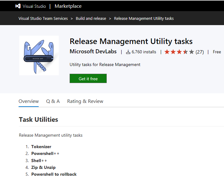
Task: Click Release Management Utility tasks breadcrumb
Action: (x=144, y=19)
